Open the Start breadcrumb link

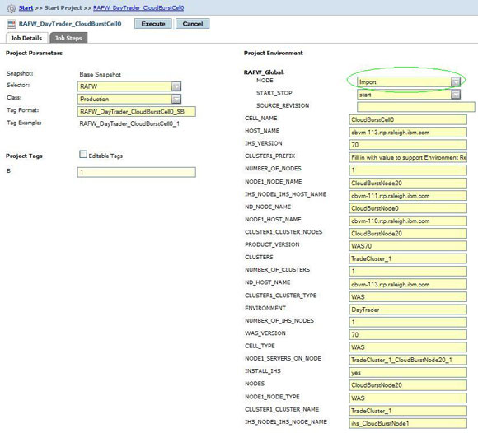click(26, 8)
